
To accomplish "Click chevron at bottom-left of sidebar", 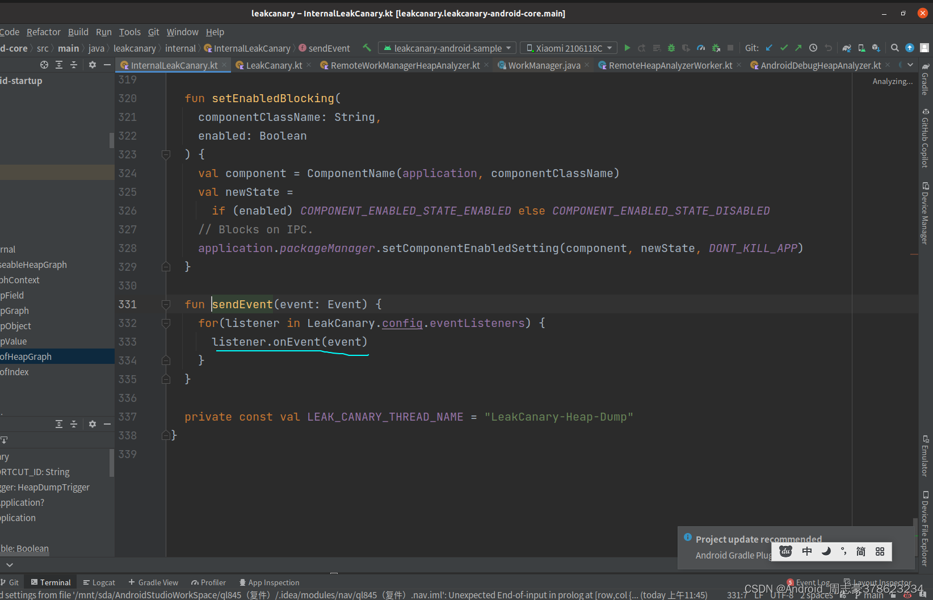I will point(10,565).
